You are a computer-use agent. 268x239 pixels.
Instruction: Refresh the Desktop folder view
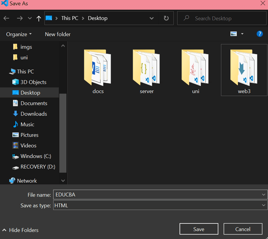tap(166, 18)
